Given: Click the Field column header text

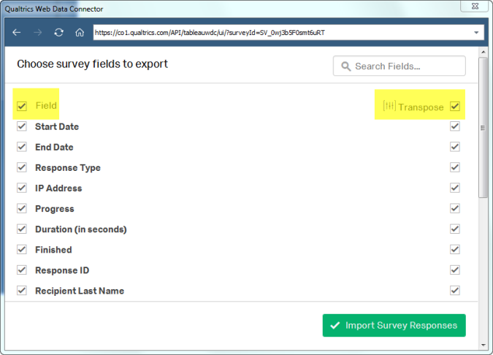Looking at the screenshot, I should coord(46,106).
